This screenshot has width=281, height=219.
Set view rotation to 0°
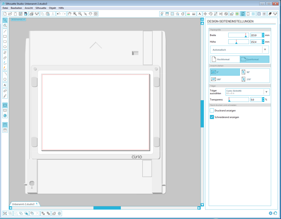click(225, 72)
